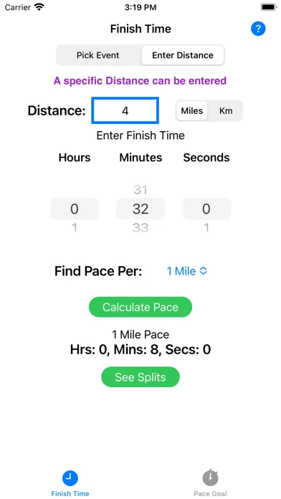Select 0 in the Hours picker
281x499 pixels.
click(x=74, y=209)
